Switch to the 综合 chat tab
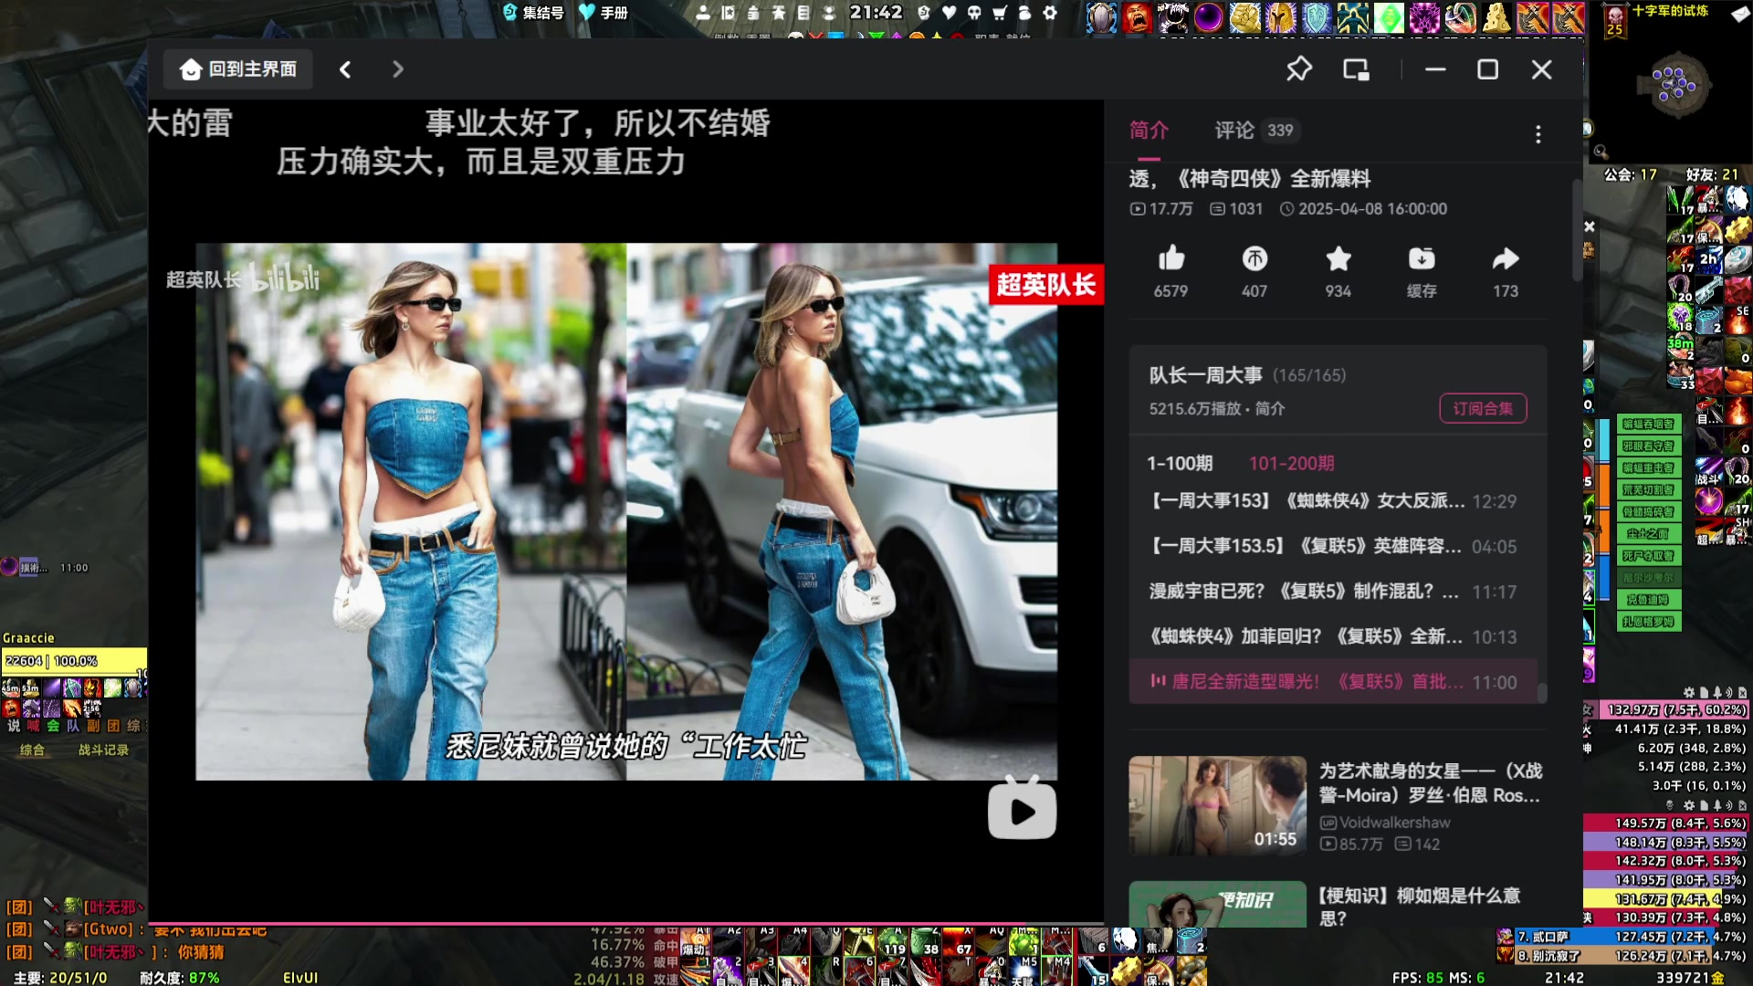1753x986 pixels. click(32, 750)
